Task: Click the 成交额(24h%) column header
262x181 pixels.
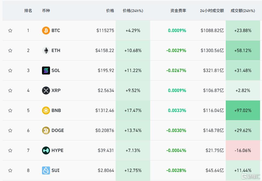Action: click(x=243, y=11)
